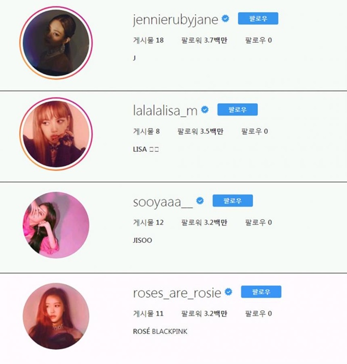
Task: Open lalalalisa_m profile picture story
Action: click(x=56, y=134)
